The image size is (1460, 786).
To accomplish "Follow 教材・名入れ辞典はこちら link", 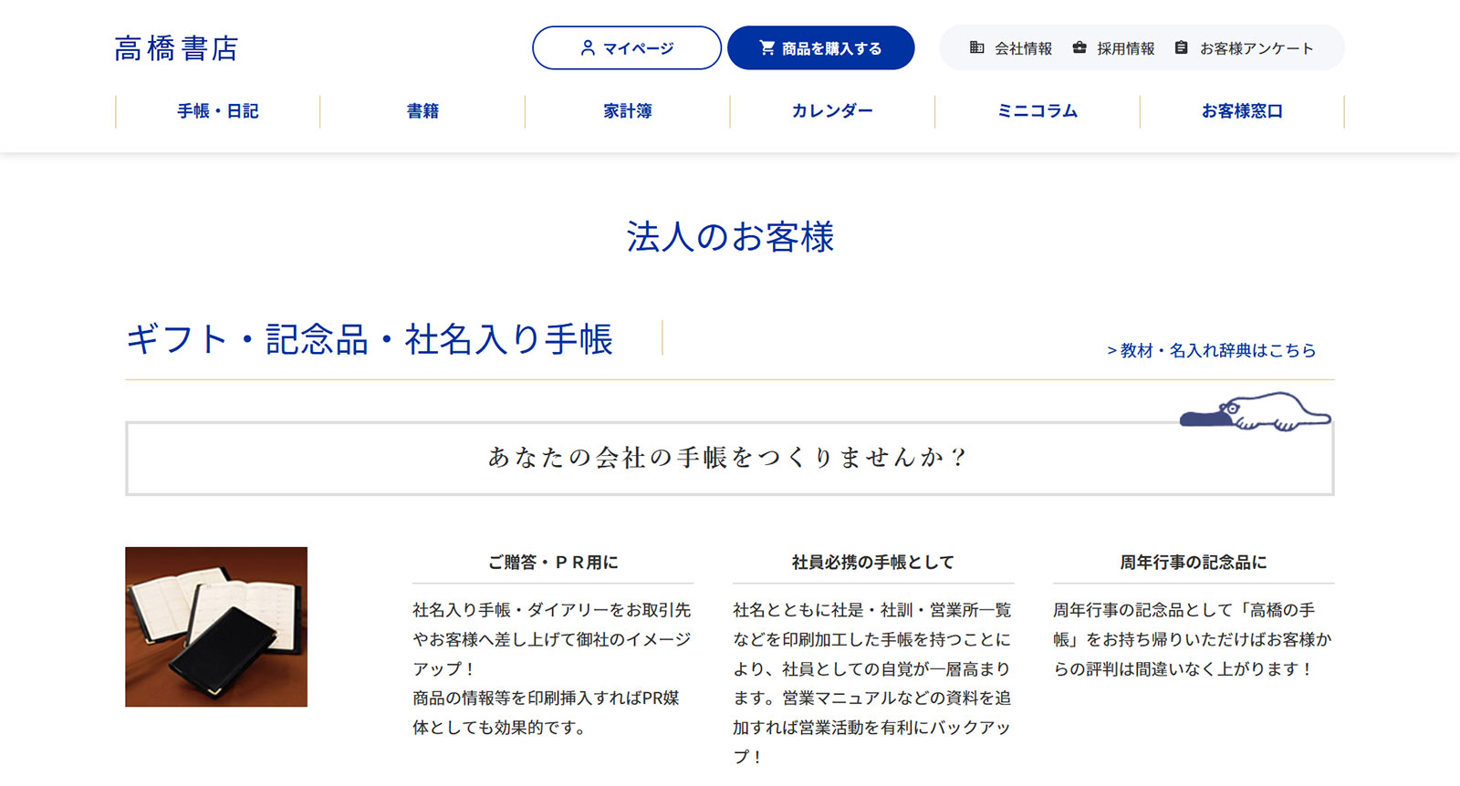I will coord(1212,350).
